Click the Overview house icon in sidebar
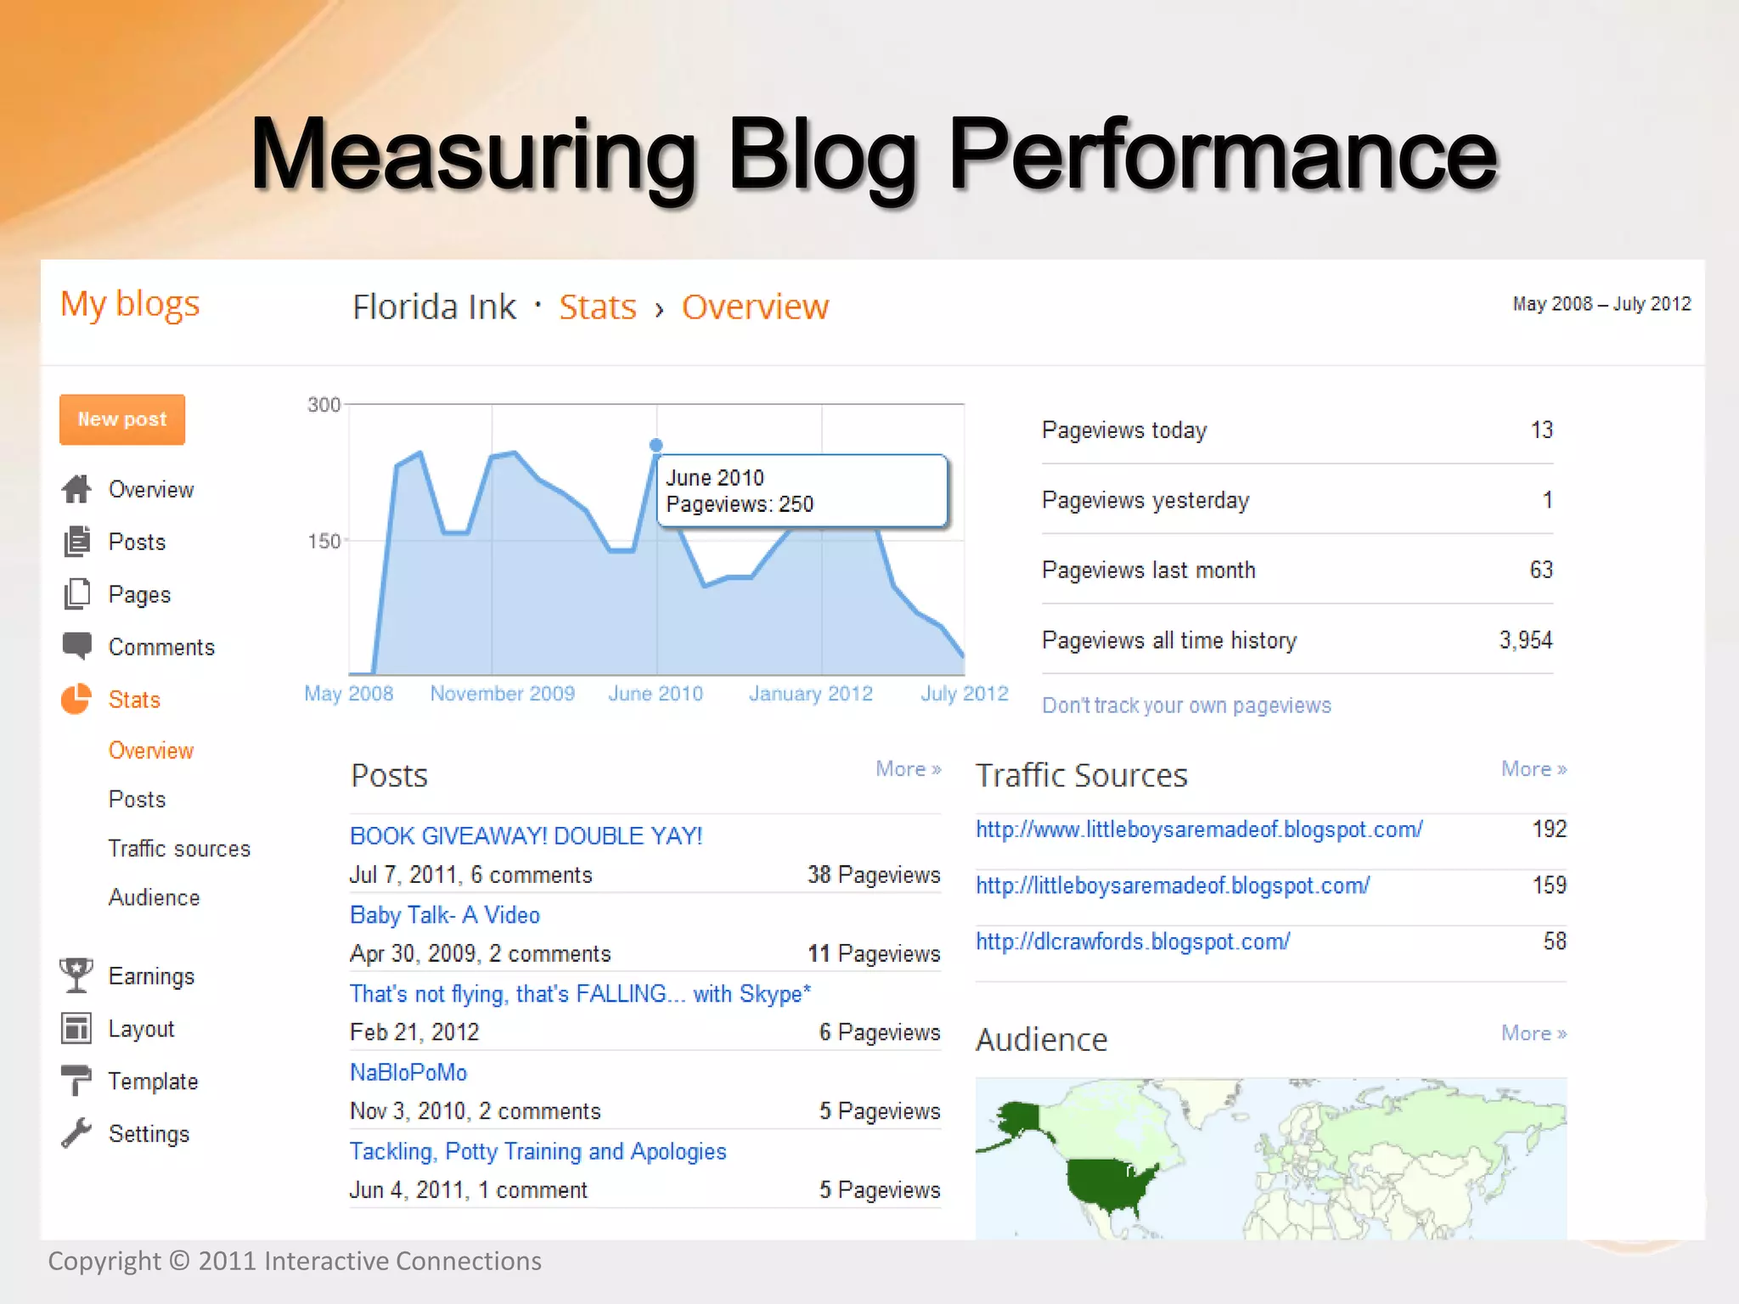1739x1304 pixels. (x=76, y=489)
